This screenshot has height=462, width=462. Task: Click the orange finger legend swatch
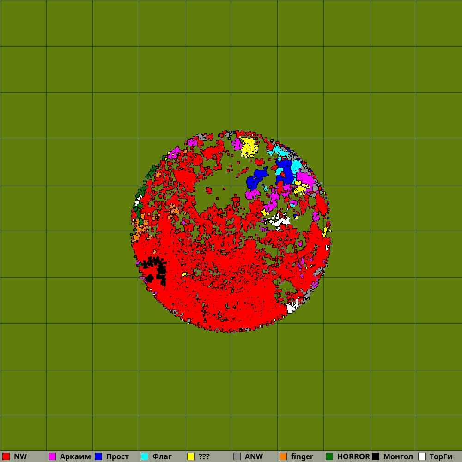coord(283,456)
